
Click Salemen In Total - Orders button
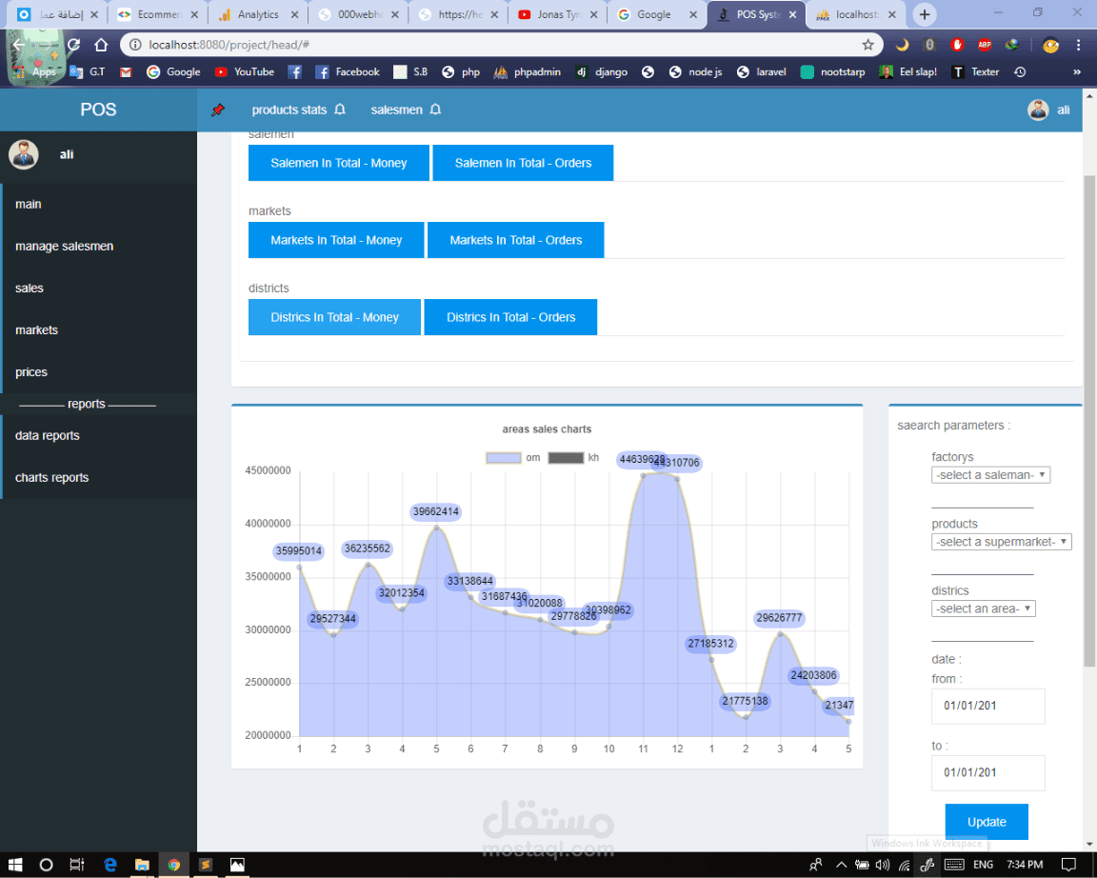[524, 163]
